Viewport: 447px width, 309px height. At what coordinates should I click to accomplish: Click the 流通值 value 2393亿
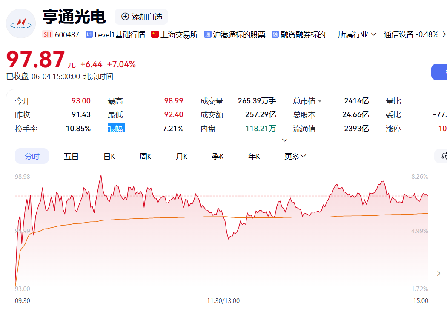pyautogui.click(x=356, y=129)
